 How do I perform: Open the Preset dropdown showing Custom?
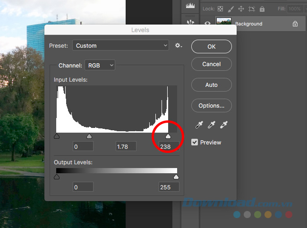tap(120, 45)
